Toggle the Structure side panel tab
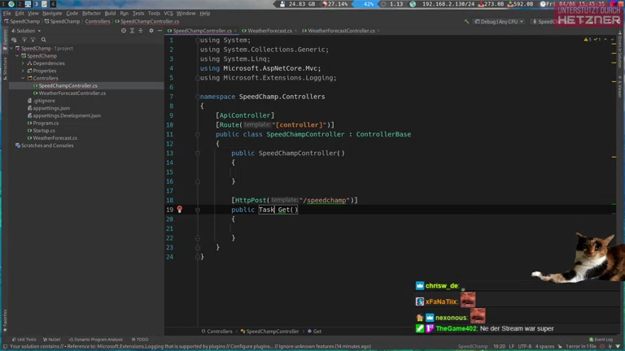Image resolution: width=625 pixels, height=351 pixels. 4,67
